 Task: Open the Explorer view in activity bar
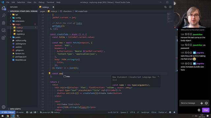[x=4, y=8]
